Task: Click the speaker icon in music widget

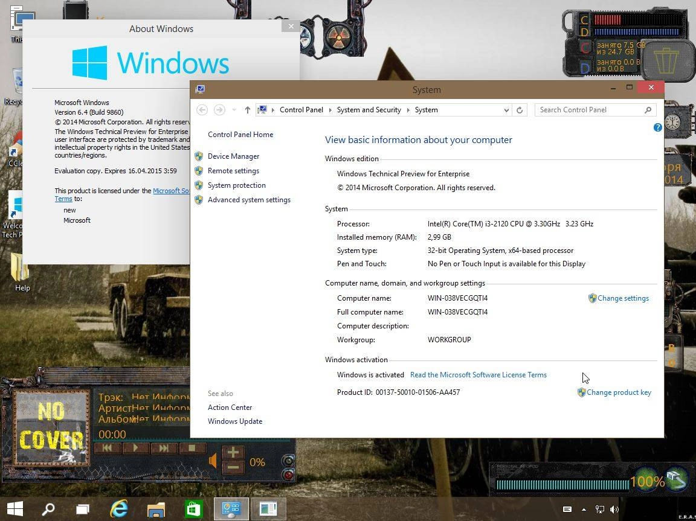Action: 213,461
